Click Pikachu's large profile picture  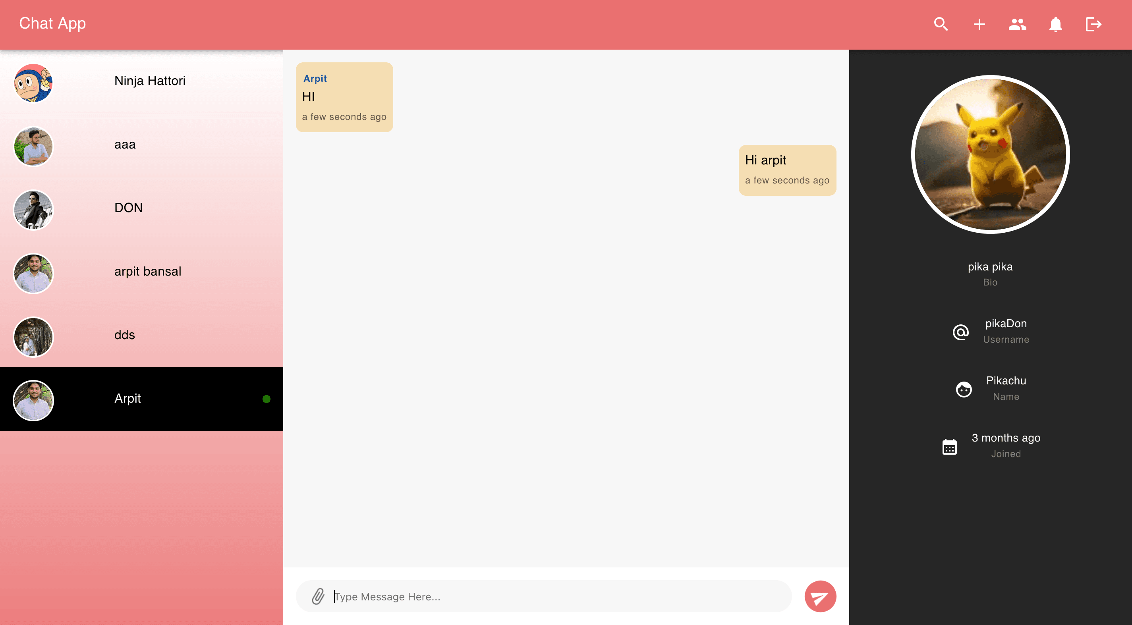pos(991,154)
